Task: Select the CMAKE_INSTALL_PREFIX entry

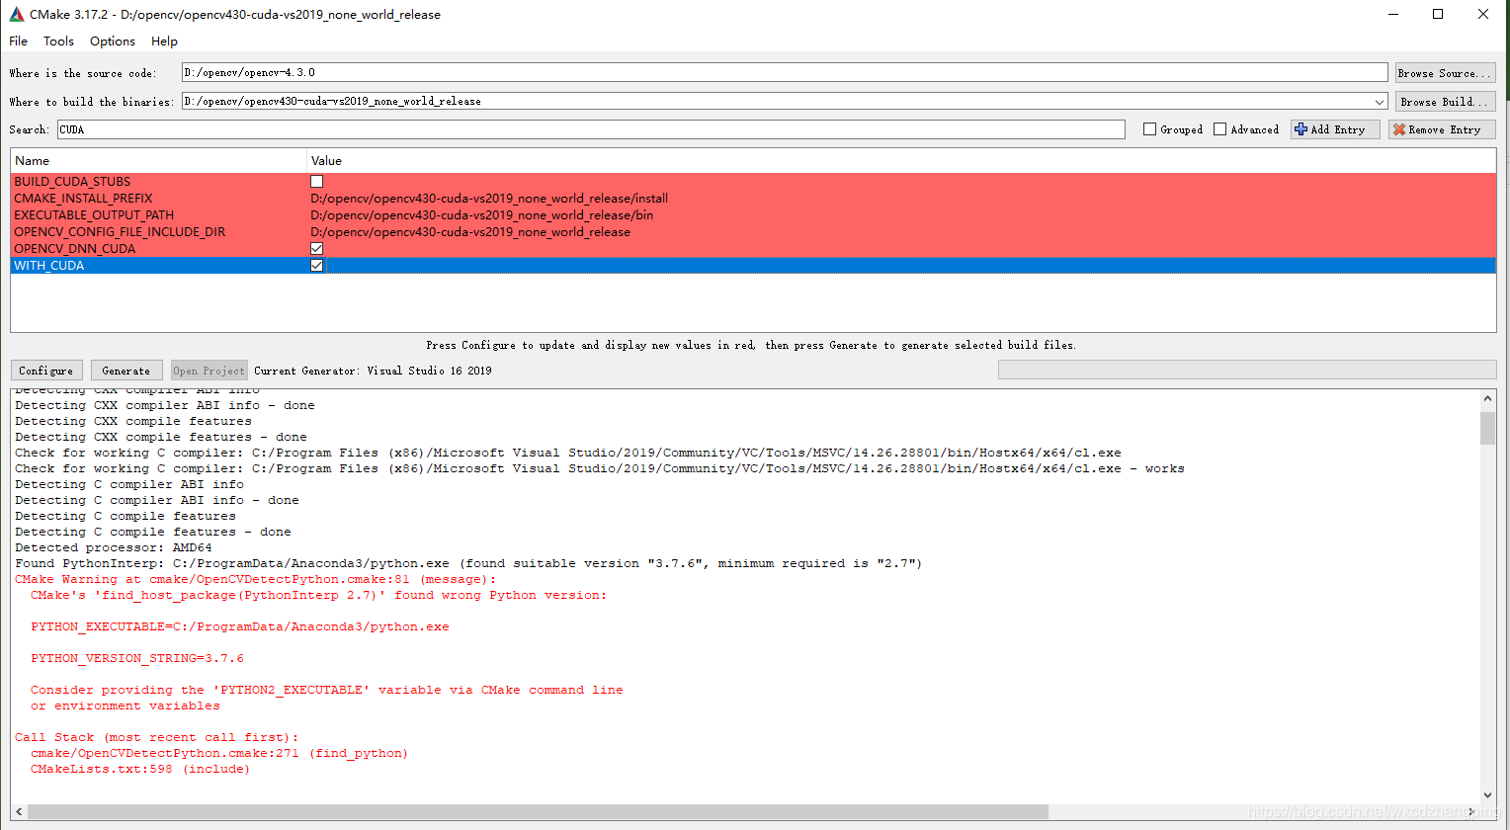Action: coord(83,199)
